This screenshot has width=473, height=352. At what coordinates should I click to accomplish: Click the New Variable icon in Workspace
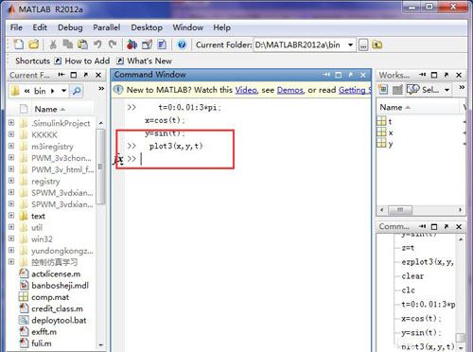[383, 90]
